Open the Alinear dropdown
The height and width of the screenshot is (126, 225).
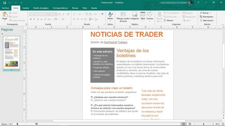[169, 21]
